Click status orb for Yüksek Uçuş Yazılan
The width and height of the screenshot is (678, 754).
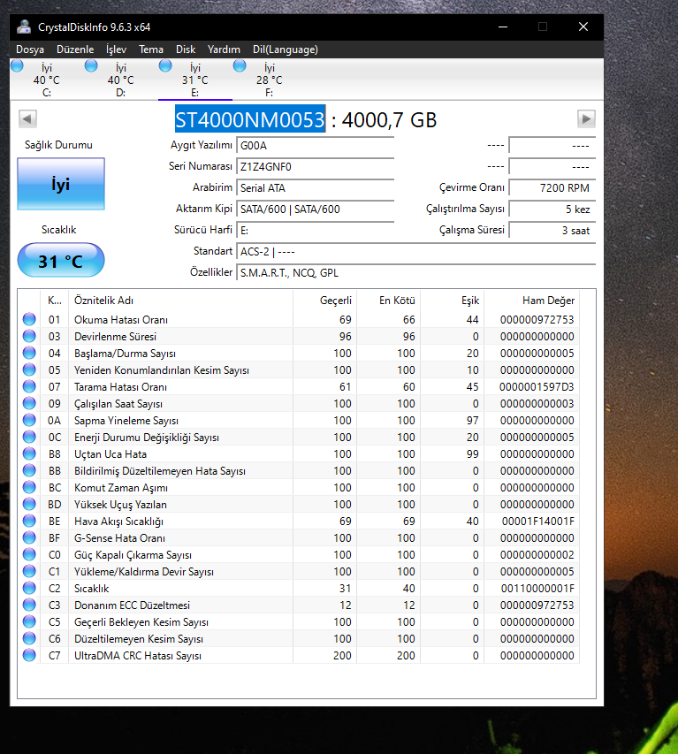[x=29, y=504]
